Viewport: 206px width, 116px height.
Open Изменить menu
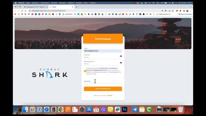tap(35, 3)
